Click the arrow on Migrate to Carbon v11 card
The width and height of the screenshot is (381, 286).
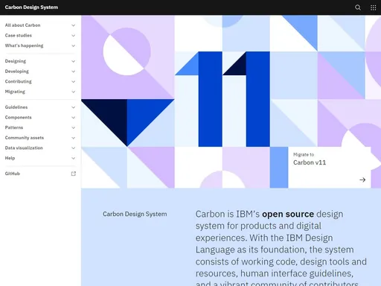[362, 179]
